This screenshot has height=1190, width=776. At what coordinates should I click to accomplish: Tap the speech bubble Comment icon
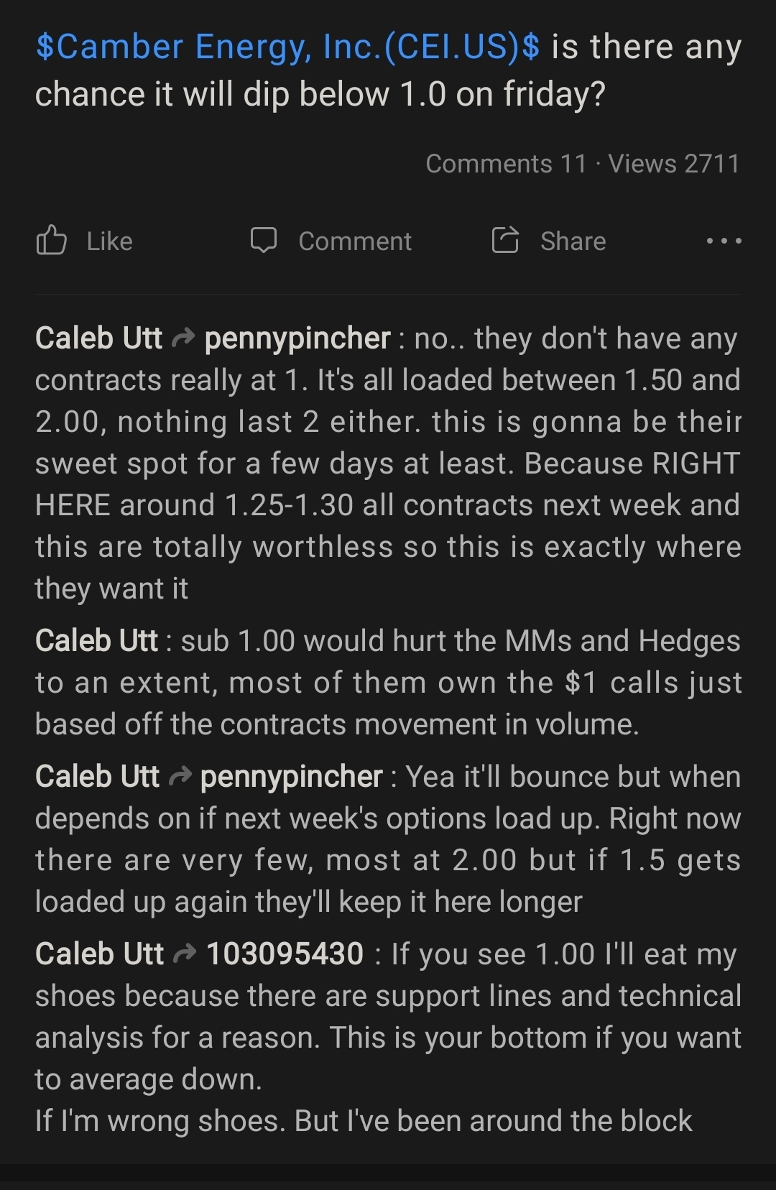(264, 241)
